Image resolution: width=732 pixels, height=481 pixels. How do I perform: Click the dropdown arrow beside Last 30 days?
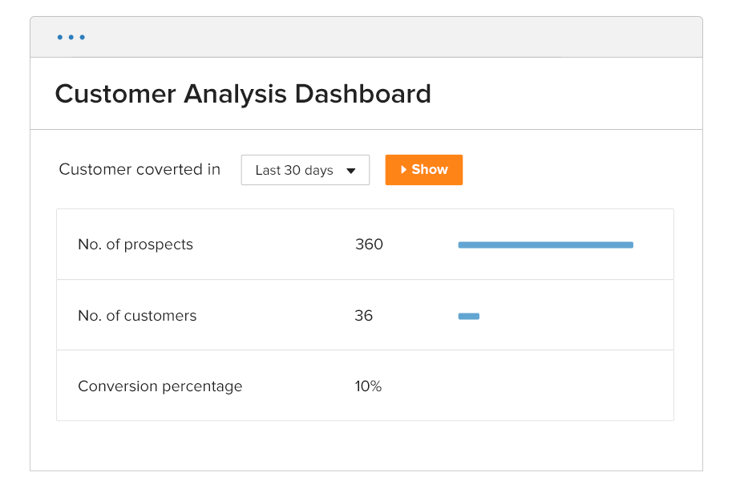350,171
